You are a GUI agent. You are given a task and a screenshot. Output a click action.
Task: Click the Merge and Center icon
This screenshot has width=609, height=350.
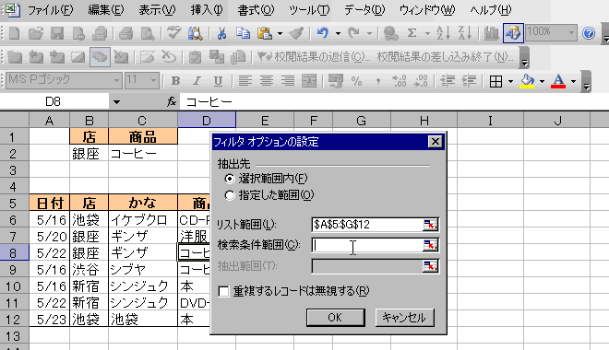(x=309, y=81)
